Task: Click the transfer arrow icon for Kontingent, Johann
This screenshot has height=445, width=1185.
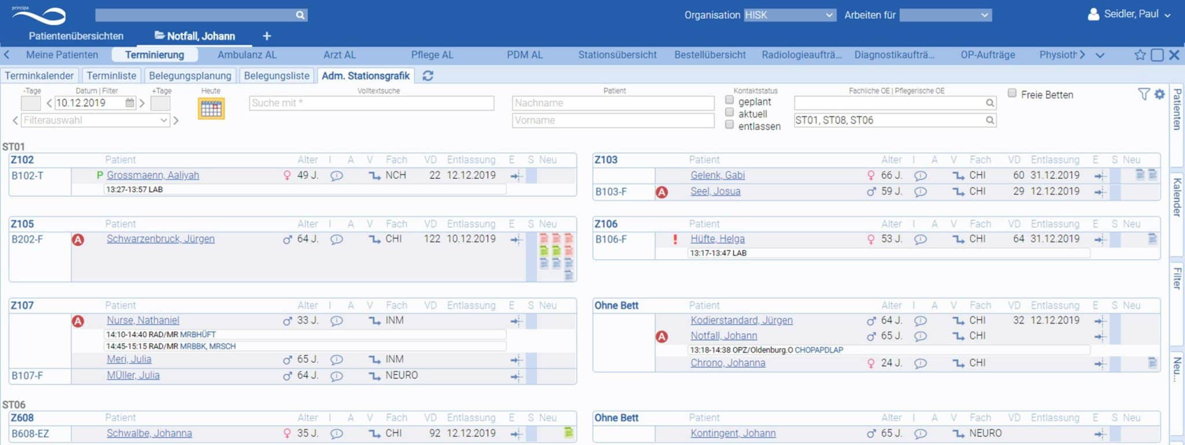Action: (x=958, y=433)
